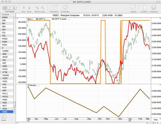This screenshot has width=161, height=124.
Task: Click the zoom out magnifier icon
Action: [x=37, y=8]
